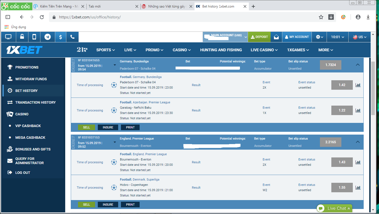
Task: Open the LIVE CASINO menu
Action: click(264, 50)
